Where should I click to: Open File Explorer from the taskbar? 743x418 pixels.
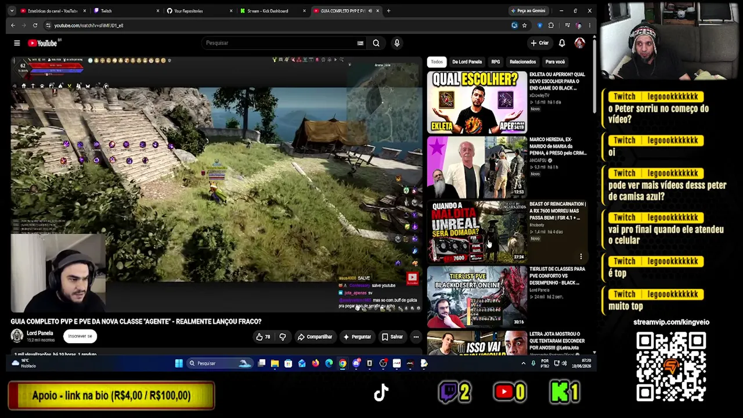point(275,363)
